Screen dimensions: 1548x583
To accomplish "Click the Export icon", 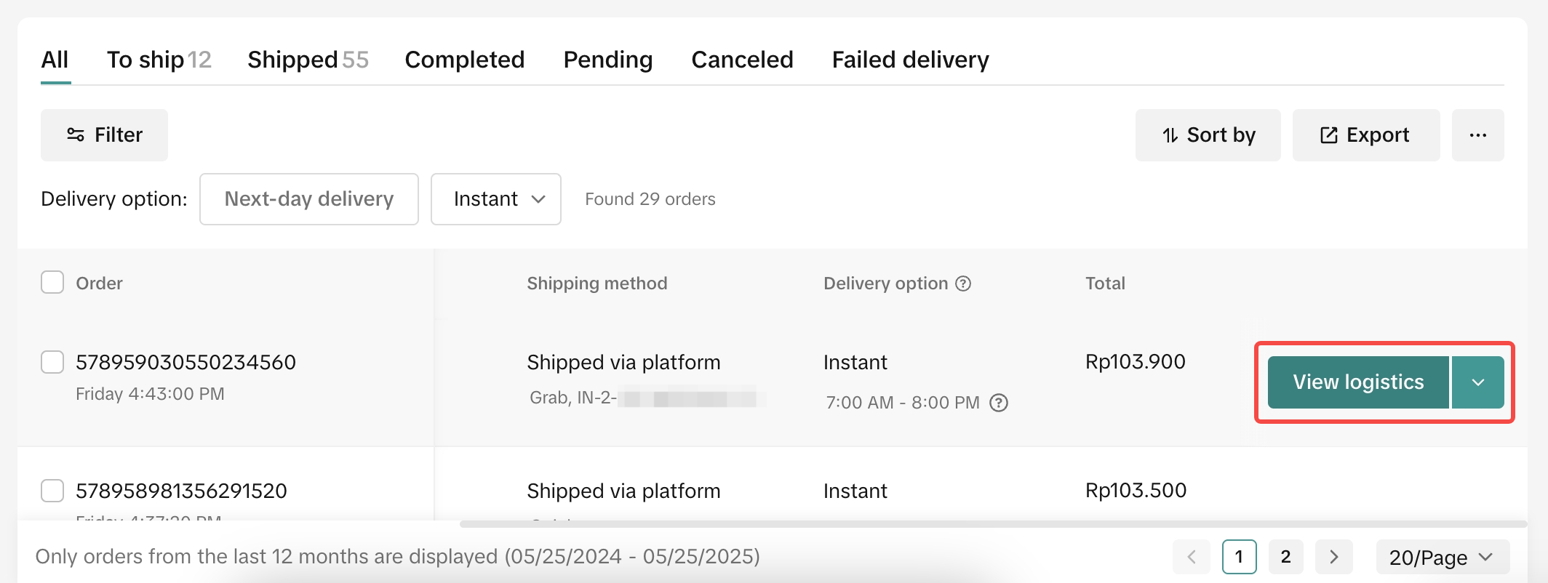I will coord(1329,134).
